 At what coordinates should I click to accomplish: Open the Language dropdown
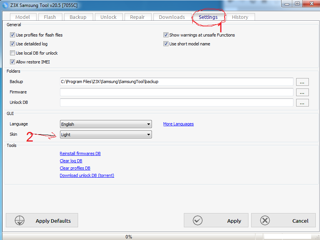[x=106, y=124]
